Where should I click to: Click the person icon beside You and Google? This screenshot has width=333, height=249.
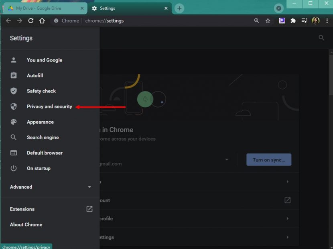click(x=14, y=60)
